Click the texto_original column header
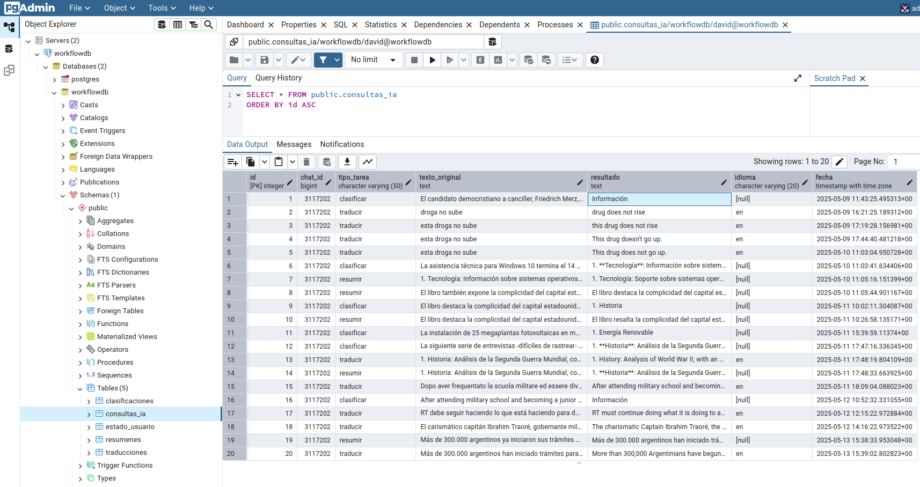This screenshot has width=920, height=487. tap(501, 182)
